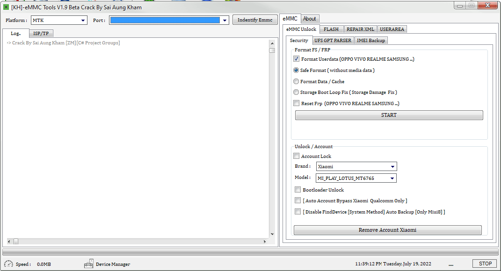Click the Indentify Emmc button
This screenshot has width=501, height=271.
[x=255, y=20]
